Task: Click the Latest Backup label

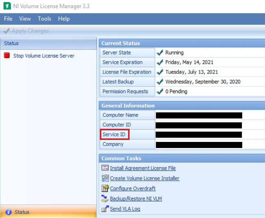Action: pyautogui.click(x=118, y=82)
